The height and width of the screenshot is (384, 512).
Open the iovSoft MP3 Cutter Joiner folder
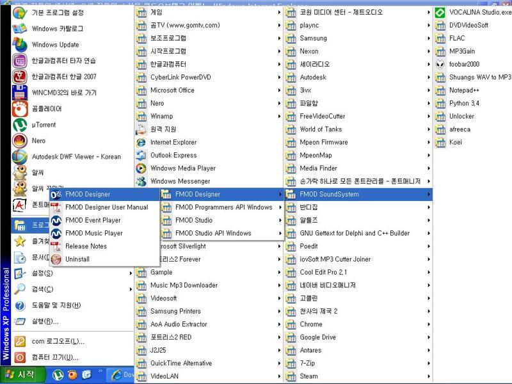[358, 259]
